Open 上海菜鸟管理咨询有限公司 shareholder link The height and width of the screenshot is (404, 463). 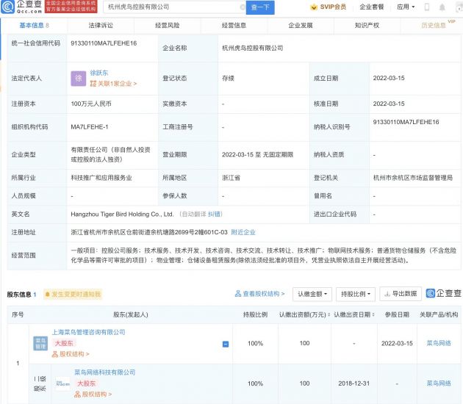(89, 332)
